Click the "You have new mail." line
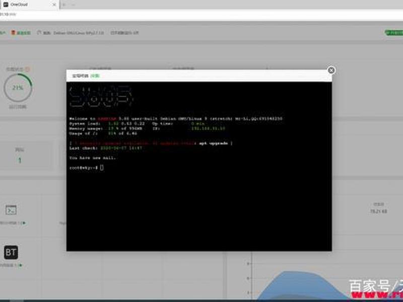403x302 pixels. (x=93, y=158)
